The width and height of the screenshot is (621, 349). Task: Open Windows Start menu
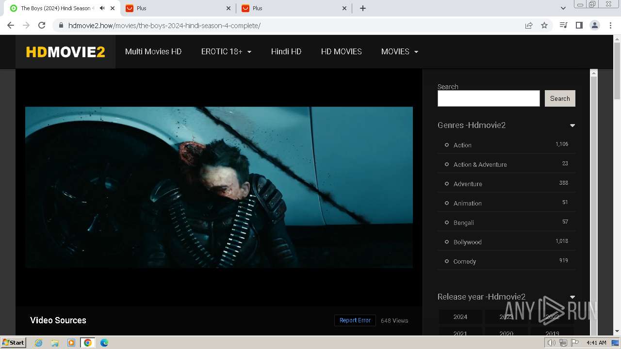coord(13,342)
